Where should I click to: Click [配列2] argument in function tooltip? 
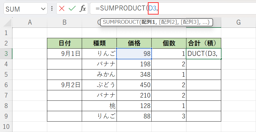[x=168, y=22]
